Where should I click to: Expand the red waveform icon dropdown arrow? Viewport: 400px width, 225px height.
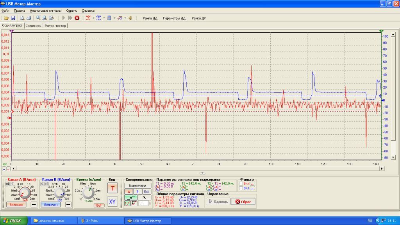pyautogui.click(x=93, y=18)
